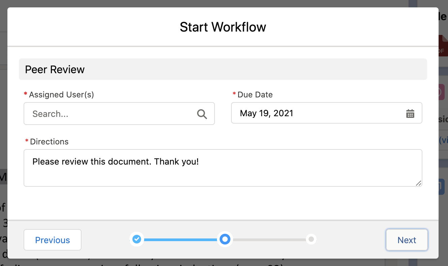Click the pink round icon behind the dialog
Screen dimensions: 448x266
[442, 92]
